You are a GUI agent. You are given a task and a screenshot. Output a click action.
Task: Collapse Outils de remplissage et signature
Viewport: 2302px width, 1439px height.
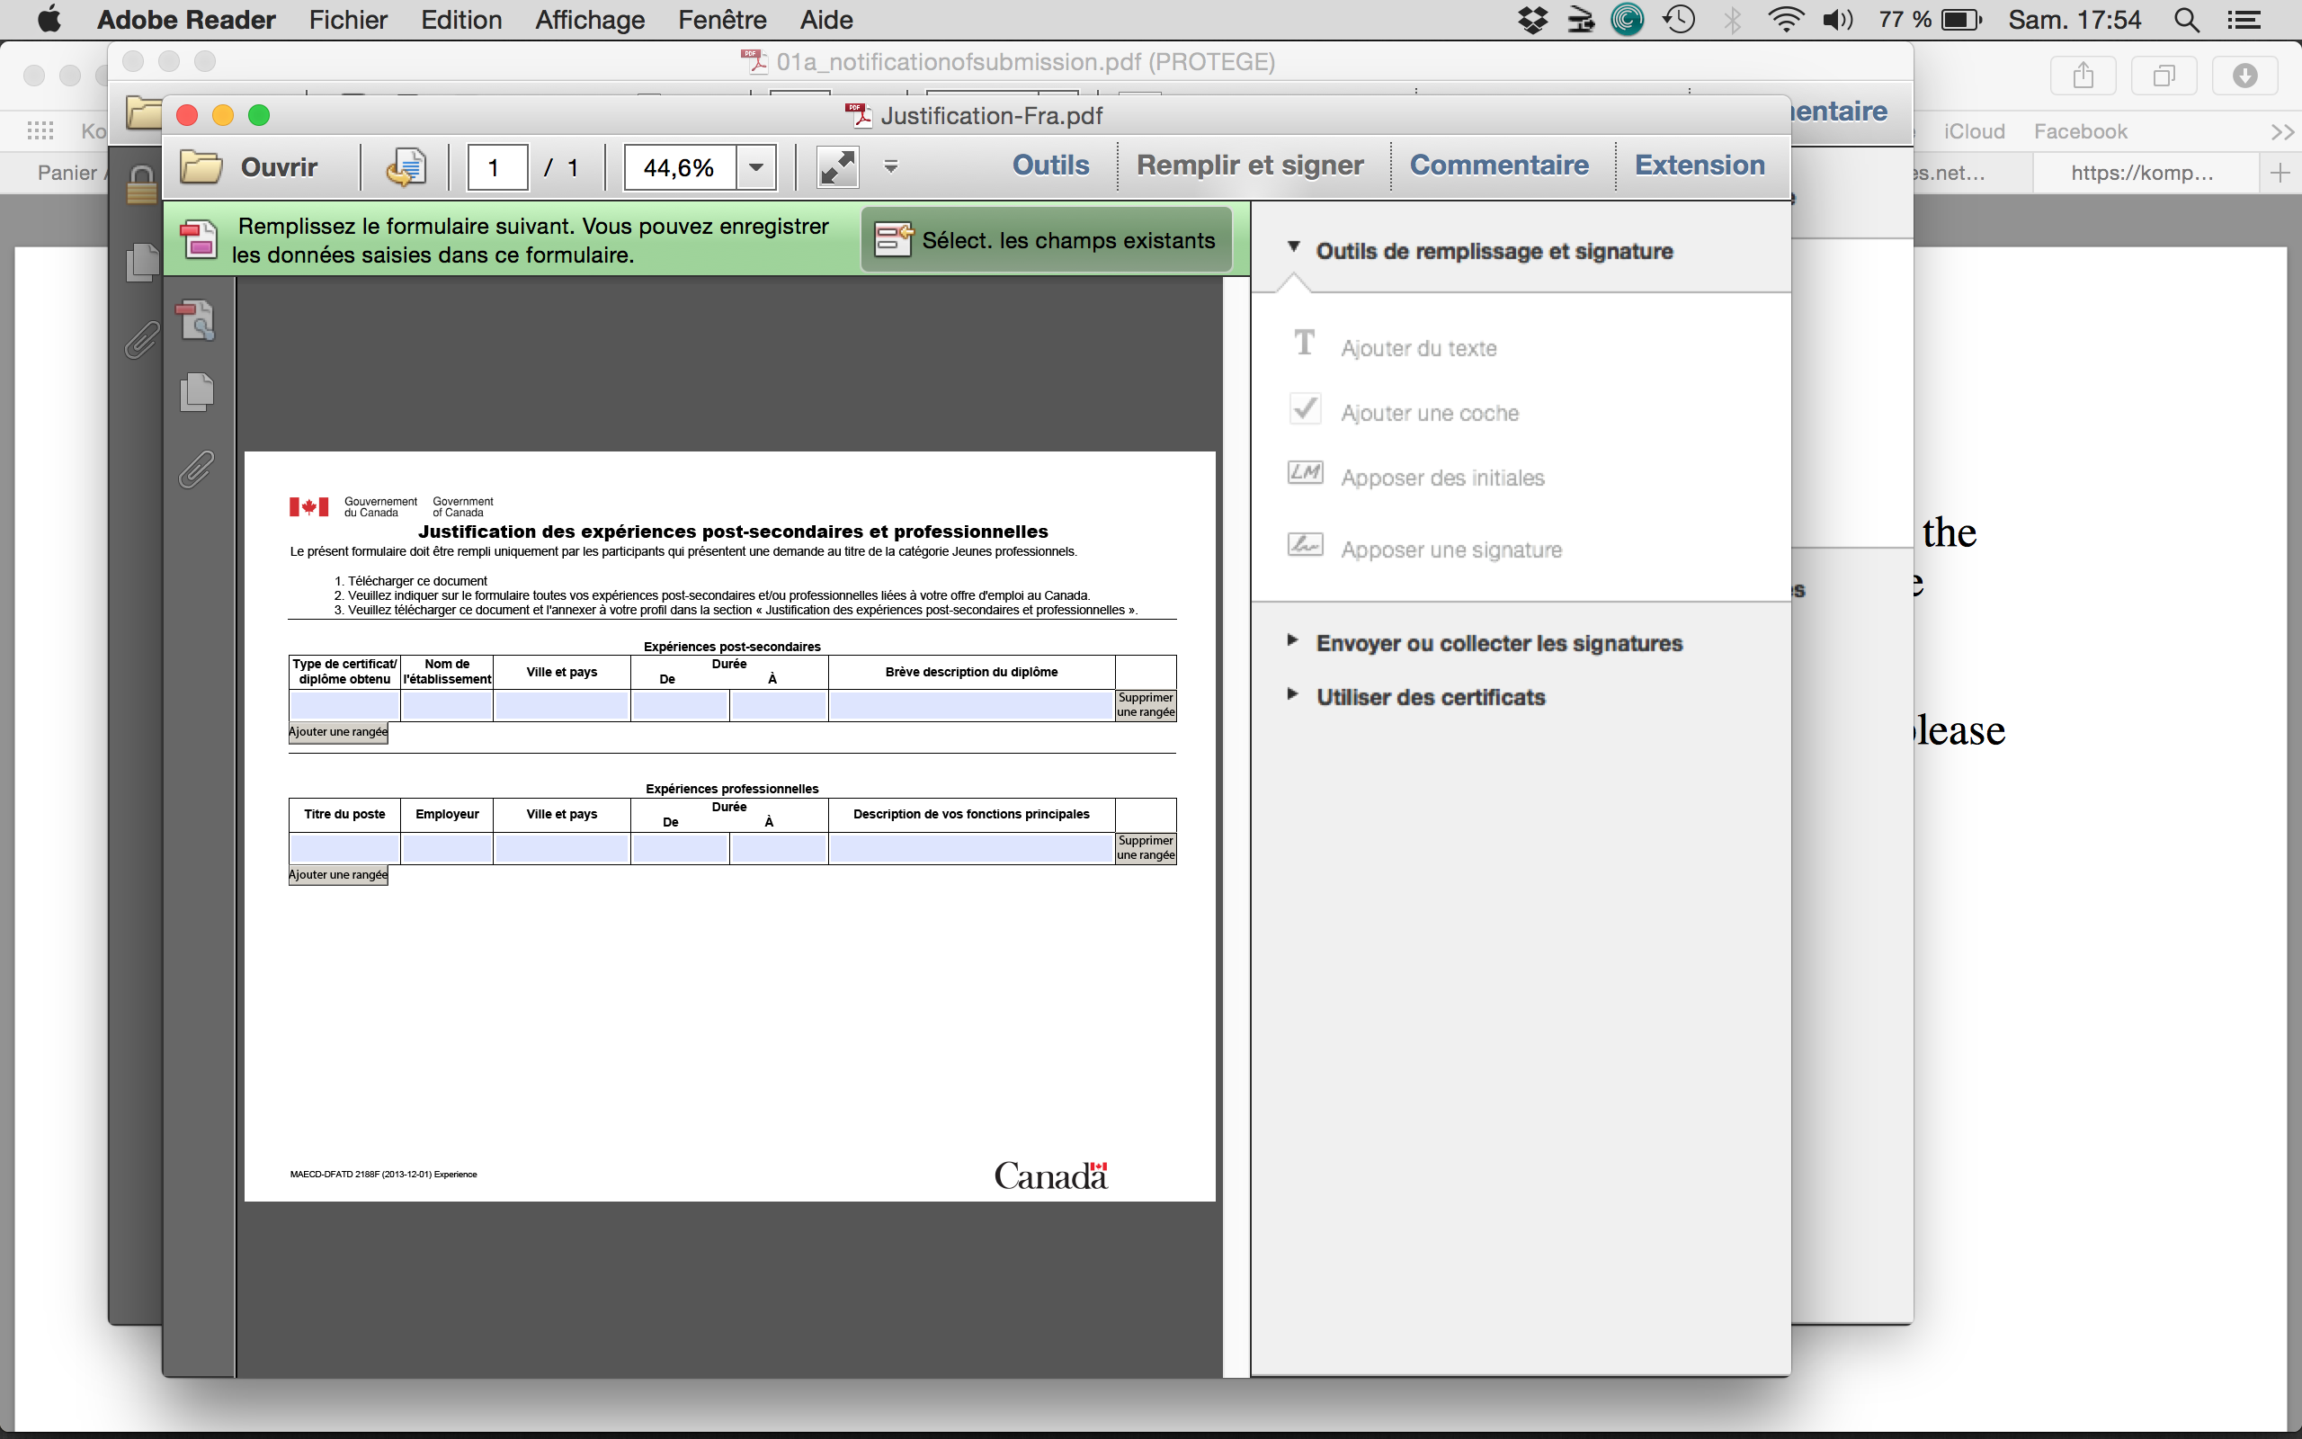1494,251
